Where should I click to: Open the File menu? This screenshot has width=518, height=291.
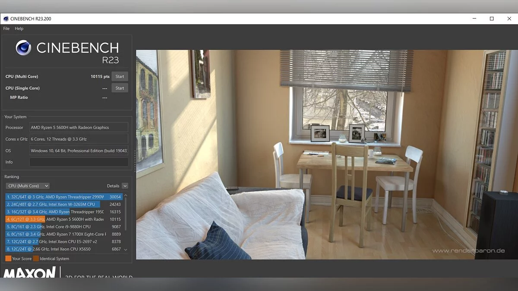tap(6, 28)
